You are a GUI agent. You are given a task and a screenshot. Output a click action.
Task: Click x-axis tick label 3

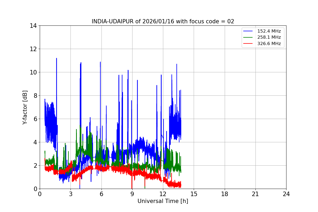[70, 194]
